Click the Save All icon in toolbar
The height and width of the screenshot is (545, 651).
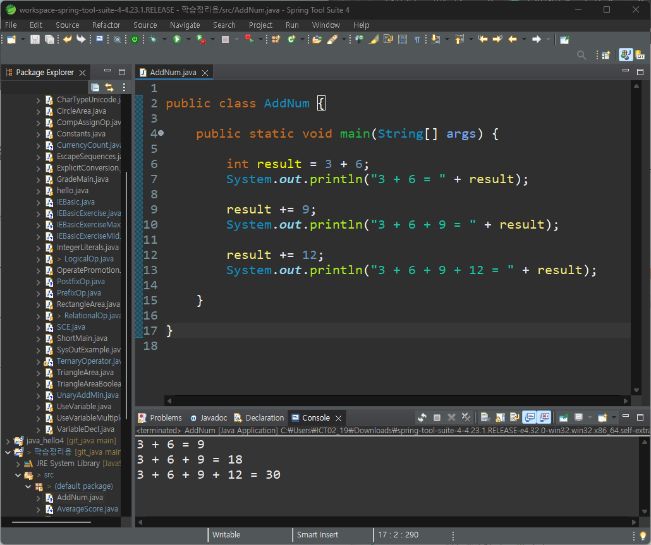(x=49, y=39)
